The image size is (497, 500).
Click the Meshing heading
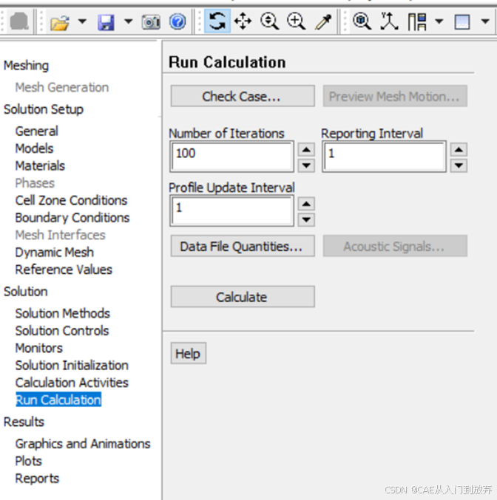tap(26, 66)
